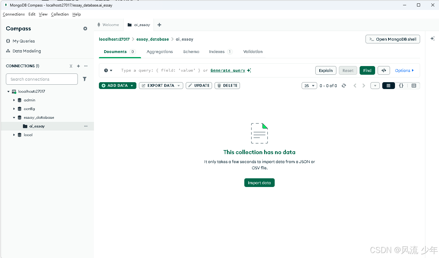Go to next page arrow
Image resolution: width=439 pixels, height=258 pixels.
tap(364, 86)
